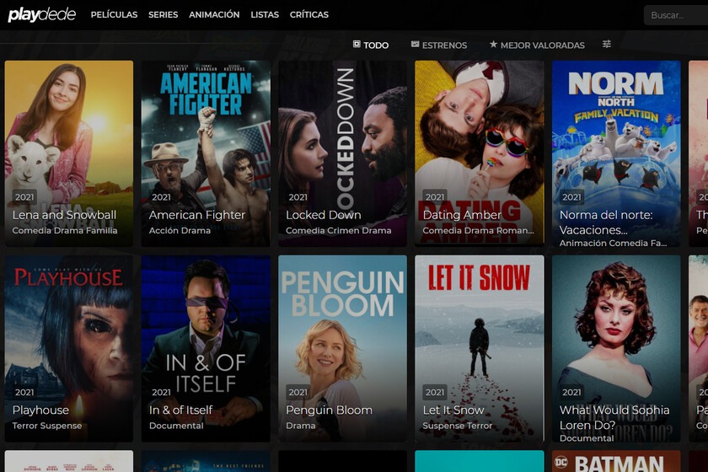This screenshot has height=472, width=708.
Task: Open Norm of the North poster
Action: [616, 153]
